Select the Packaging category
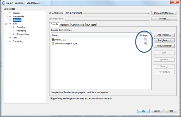Screen dimensions: 181x117 [x=21, y=31]
